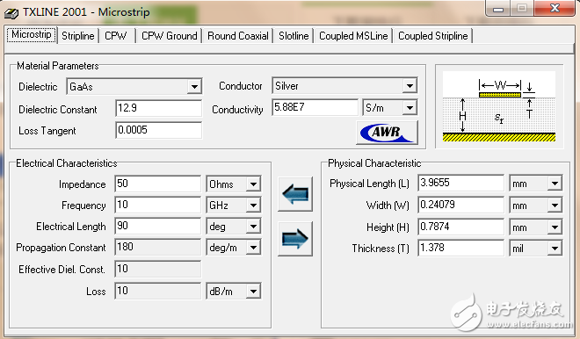Go to the Coupled Stripline tab
Image resolution: width=580 pixels, height=339 pixels.
(x=432, y=36)
